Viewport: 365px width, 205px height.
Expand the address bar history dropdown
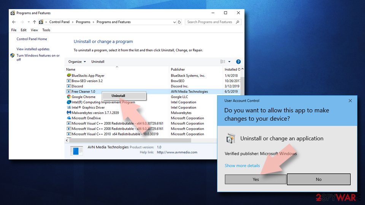click(x=175, y=22)
